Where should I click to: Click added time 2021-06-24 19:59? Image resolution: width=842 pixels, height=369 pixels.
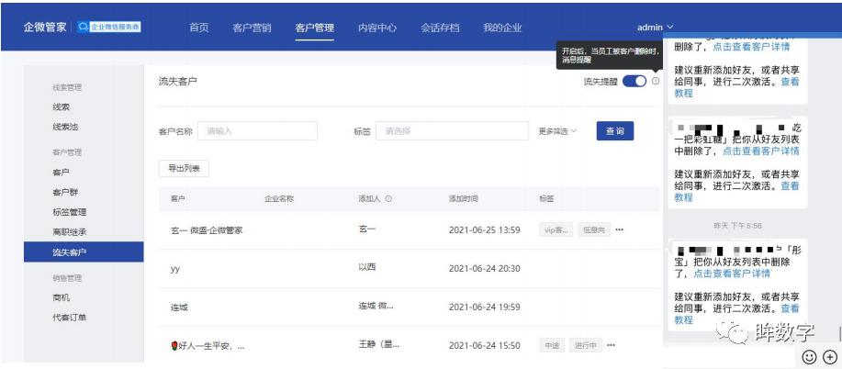pos(485,307)
